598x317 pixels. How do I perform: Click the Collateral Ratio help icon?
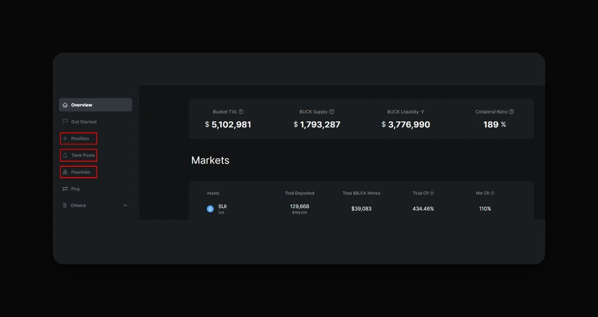click(x=512, y=112)
